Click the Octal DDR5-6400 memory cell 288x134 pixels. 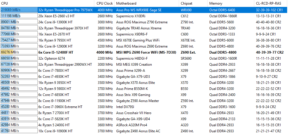pos(222,10)
